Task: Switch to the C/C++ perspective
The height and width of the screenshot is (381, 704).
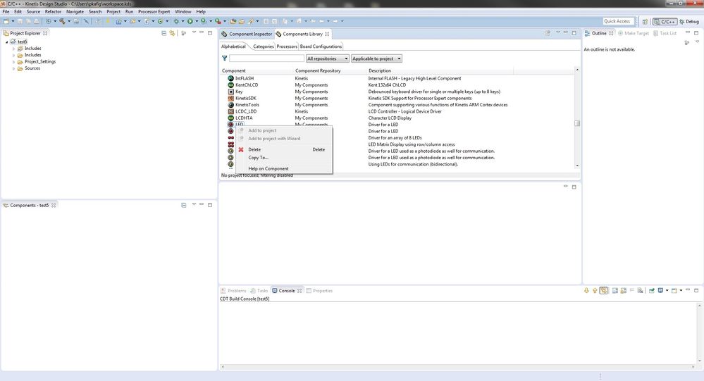Action: 665,22
